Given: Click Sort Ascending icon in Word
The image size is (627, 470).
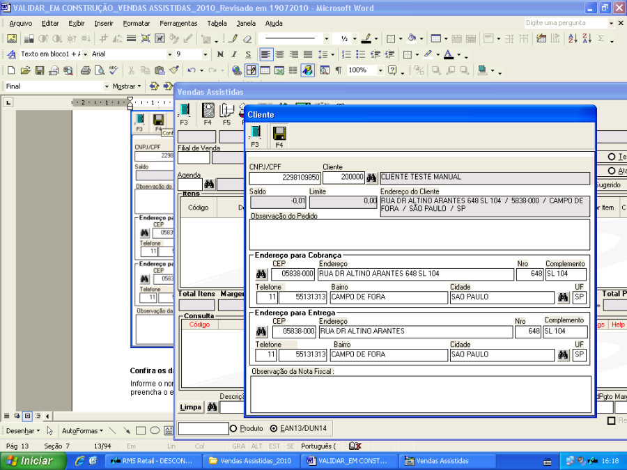Looking at the screenshot, I should [573, 39].
